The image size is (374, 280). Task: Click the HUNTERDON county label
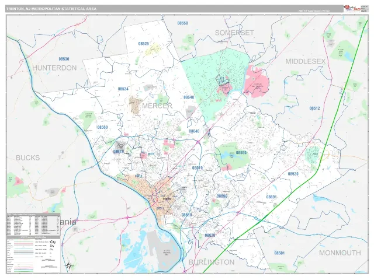54,68
